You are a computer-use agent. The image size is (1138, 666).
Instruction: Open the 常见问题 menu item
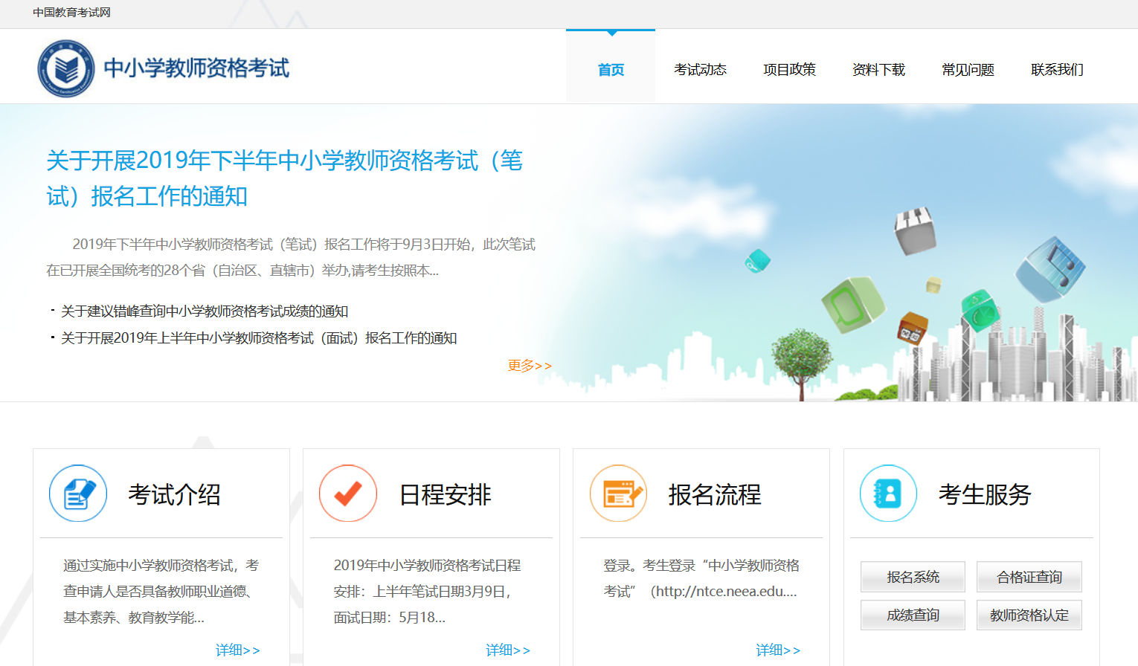coord(967,69)
